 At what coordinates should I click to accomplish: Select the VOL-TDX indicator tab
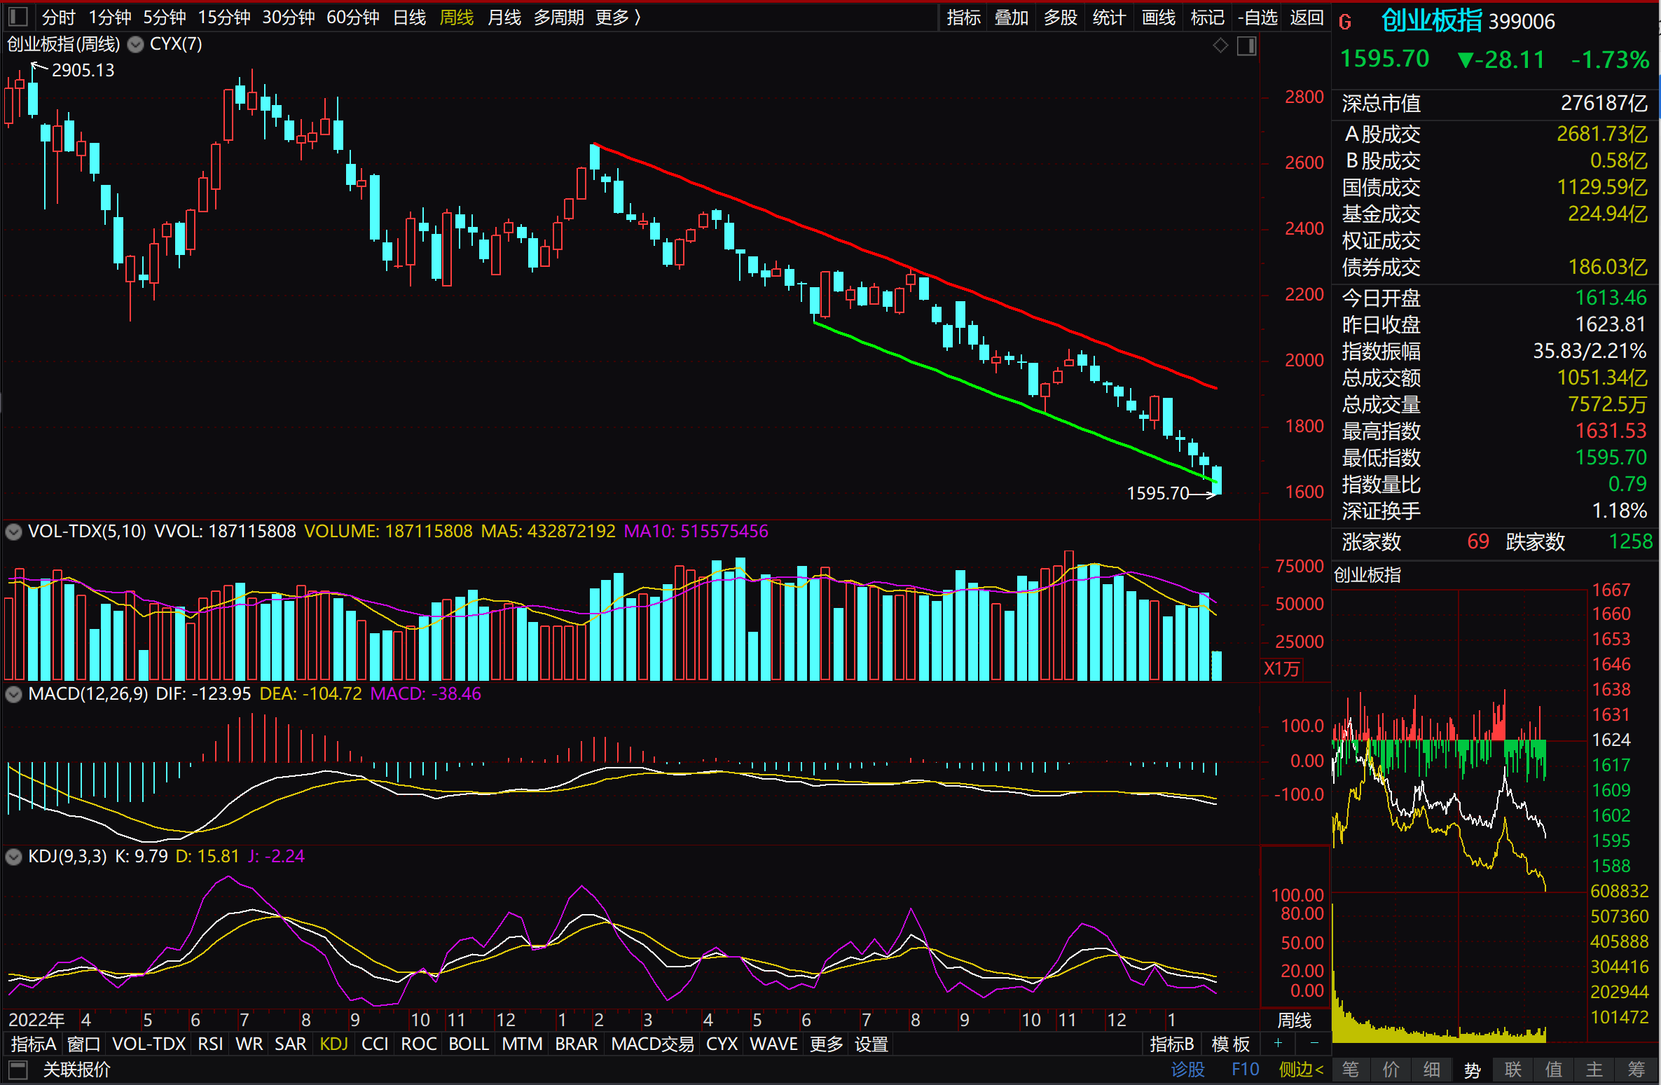coord(149,1044)
